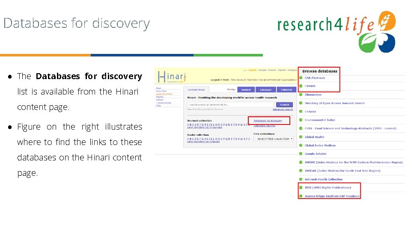Open the Advanced search link

click(x=283, y=109)
